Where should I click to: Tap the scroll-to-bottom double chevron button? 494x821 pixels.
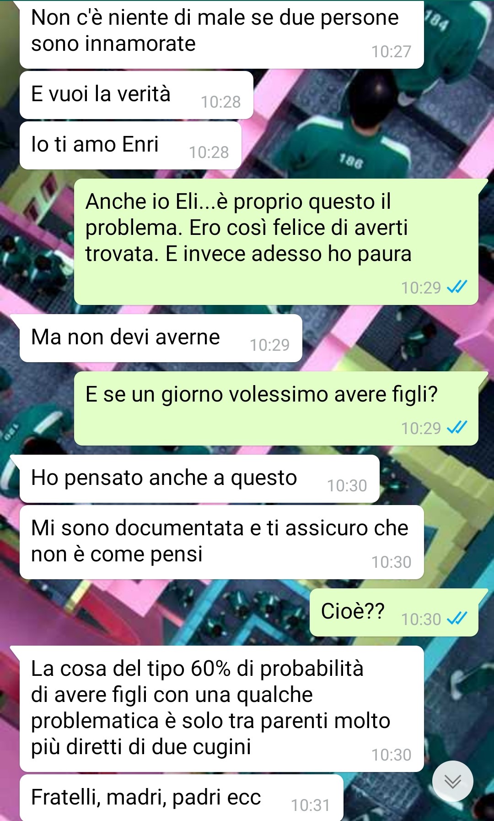coord(452,781)
